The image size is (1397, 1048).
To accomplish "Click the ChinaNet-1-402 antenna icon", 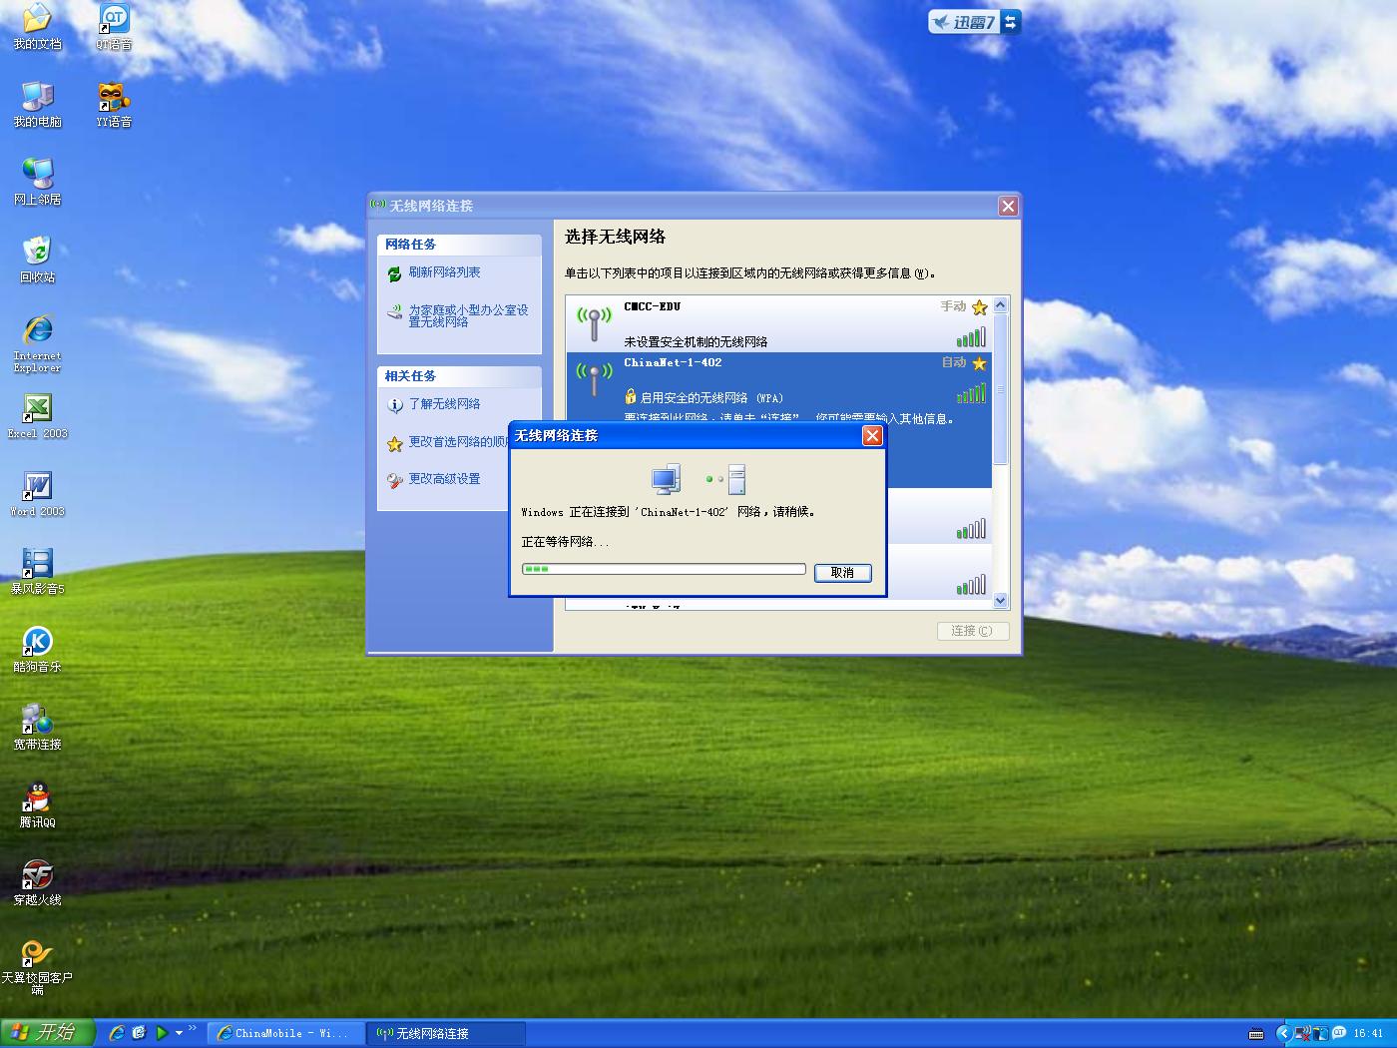I will 594,378.
